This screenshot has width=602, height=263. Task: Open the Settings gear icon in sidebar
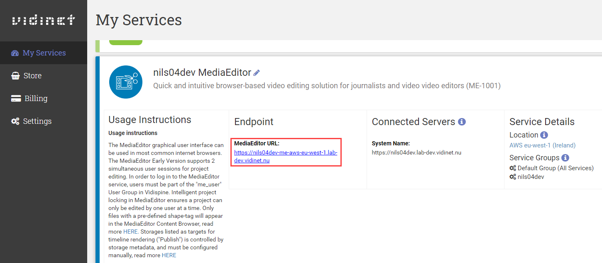pos(15,121)
